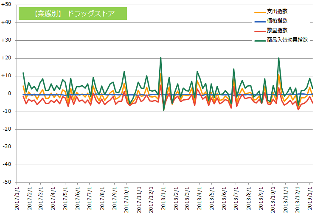Click the 2017/4/1 x-axis date label

pyautogui.click(x=53, y=199)
